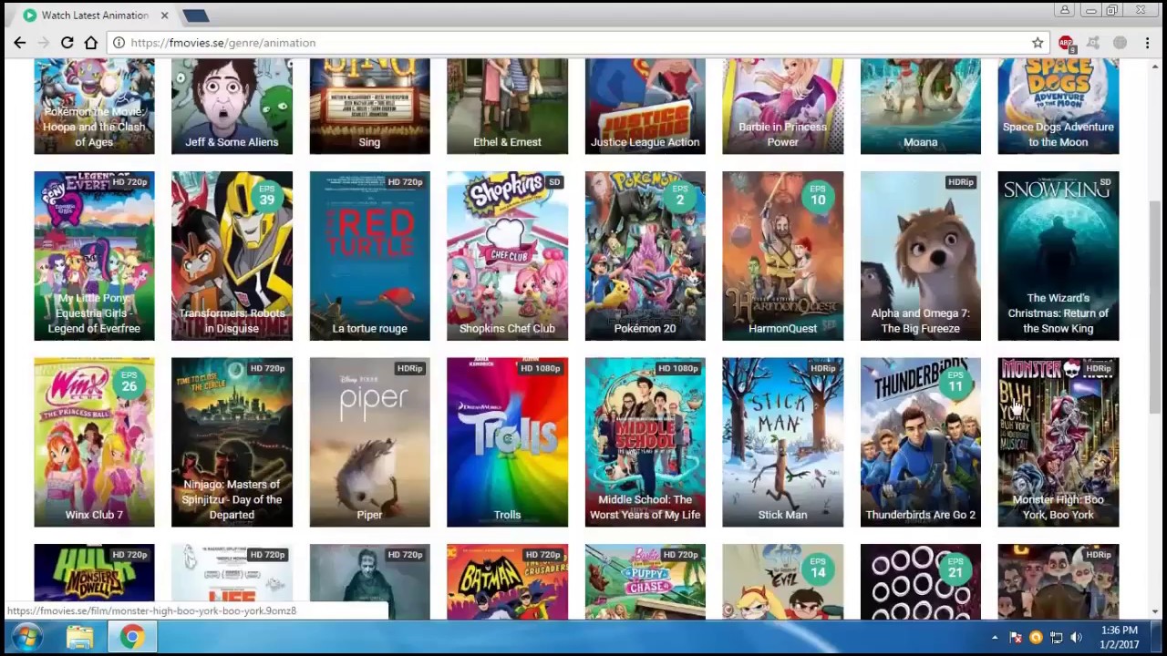Screen dimensions: 1167x656
Task: Open The Wizard's Christmas: Snow King poster
Action: pyautogui.click(x=1058, y=256)
